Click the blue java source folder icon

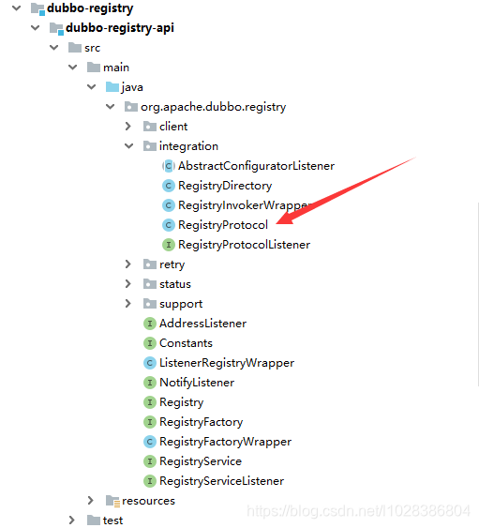pyautogui.click(x=112, y=87)
